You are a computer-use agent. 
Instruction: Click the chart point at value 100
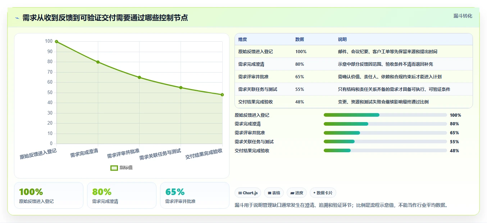click(56, 42)
